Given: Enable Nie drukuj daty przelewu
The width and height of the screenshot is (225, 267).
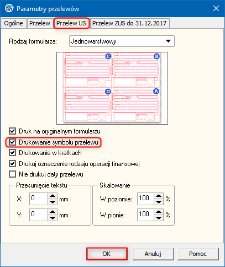Looking at the screenshot, I should 12,174.
